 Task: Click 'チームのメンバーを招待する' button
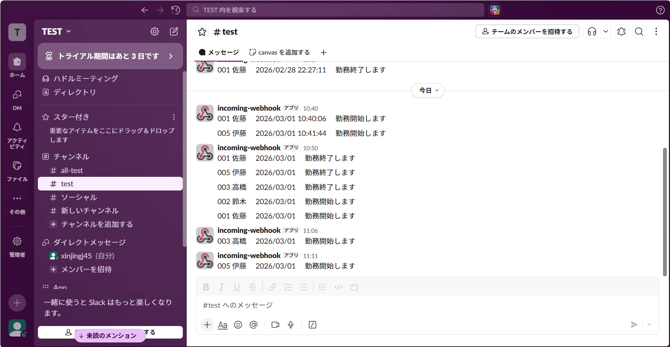pyautogui.click(x=527, y=32)
